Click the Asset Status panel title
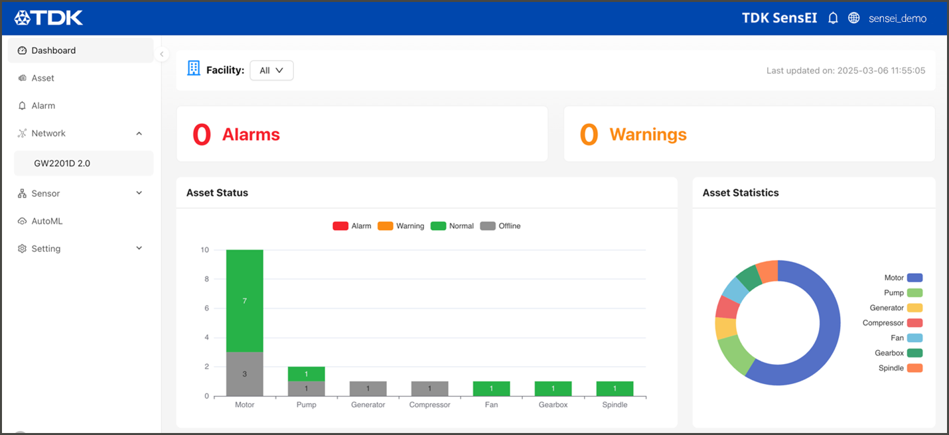 (217, 193)
